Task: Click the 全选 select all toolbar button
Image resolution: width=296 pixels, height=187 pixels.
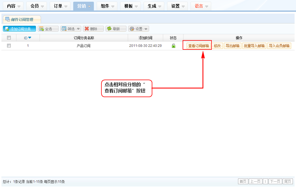Action: 48,29
